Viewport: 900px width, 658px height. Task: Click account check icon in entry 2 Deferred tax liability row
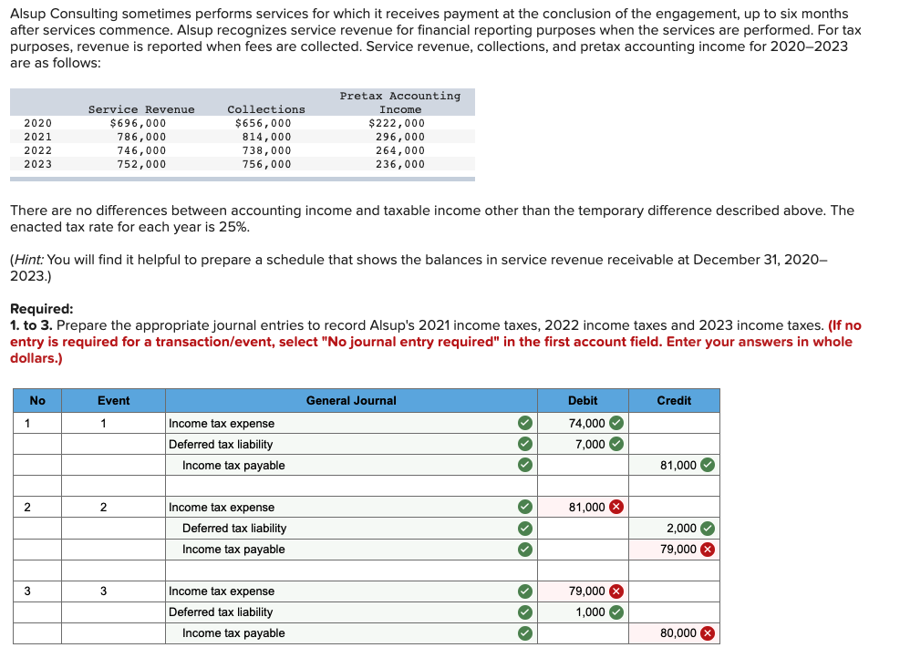tap(524, 529)
